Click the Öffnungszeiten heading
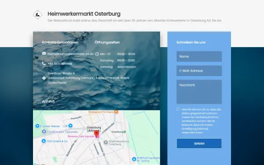The height and width of the screenshot is (165, 264). pos(107,42)
